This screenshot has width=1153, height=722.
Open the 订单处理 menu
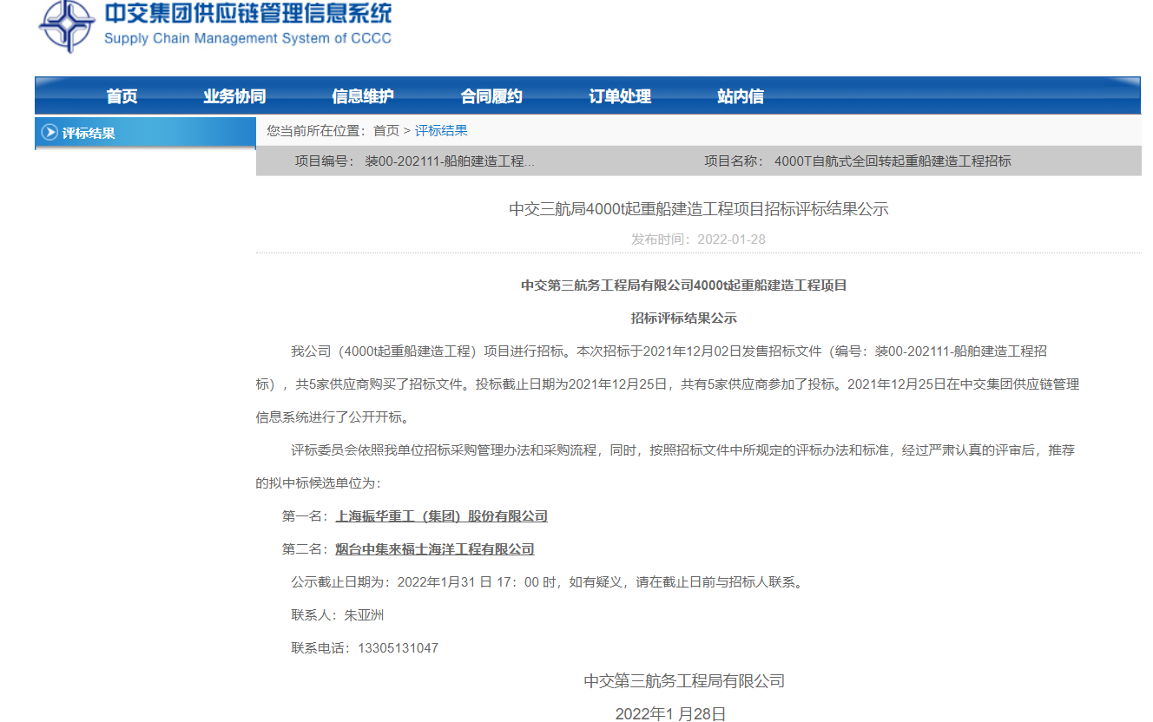tap(620, 96)
